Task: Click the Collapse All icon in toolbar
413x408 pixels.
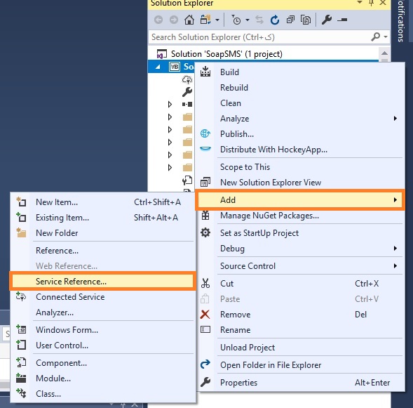Action: click(x=290, y=20)
